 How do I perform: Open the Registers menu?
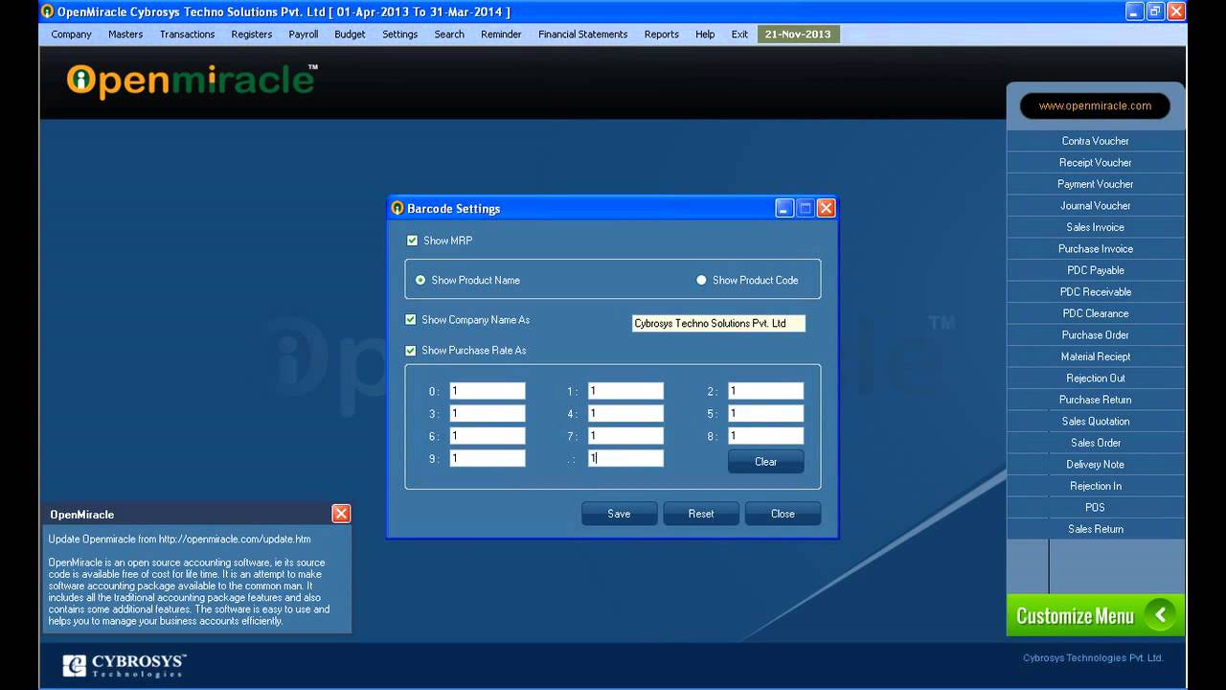(252, 34)
